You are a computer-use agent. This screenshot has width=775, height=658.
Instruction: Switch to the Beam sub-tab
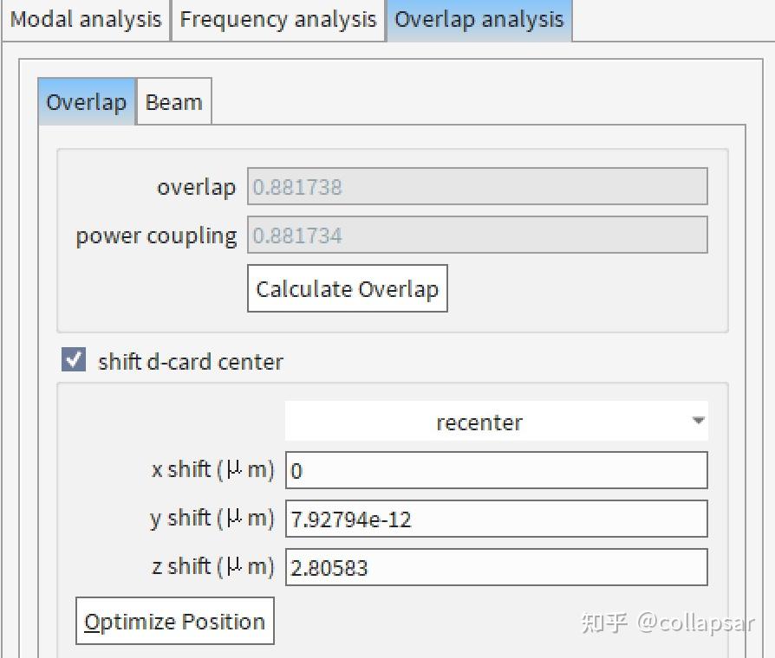pyautogui.click(x=173, y=102)
